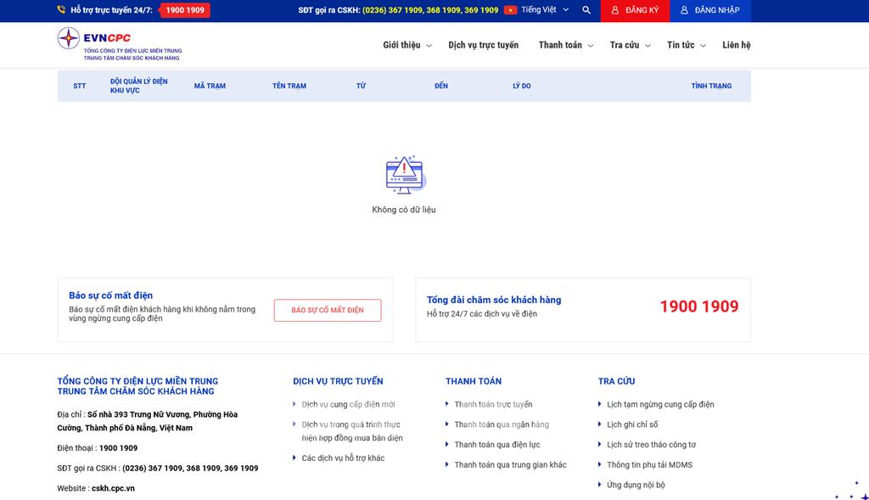Click the EVNCPC logo icon
Viewport: 869px width, 500px height.
coord(69,38)
